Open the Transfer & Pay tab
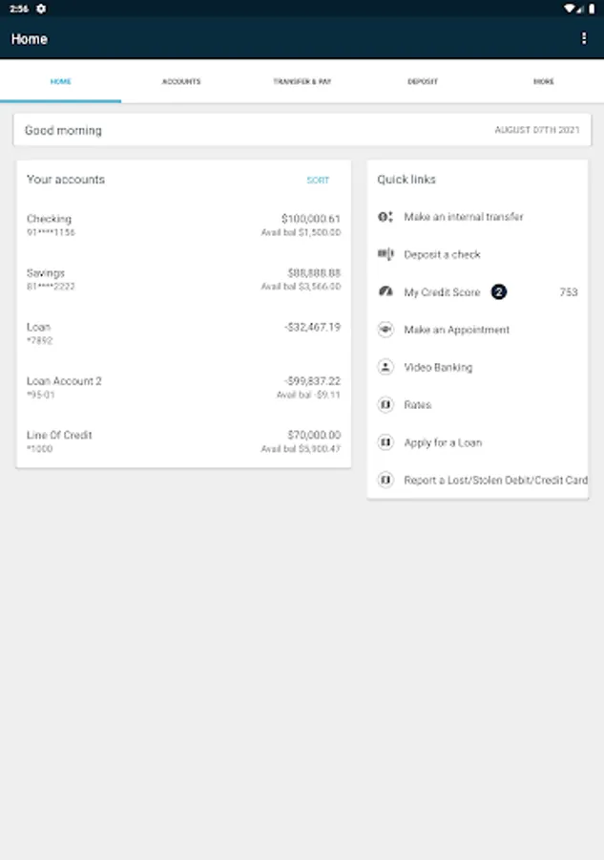Screen dimensions: 604x860 click(x=302, y=82)
